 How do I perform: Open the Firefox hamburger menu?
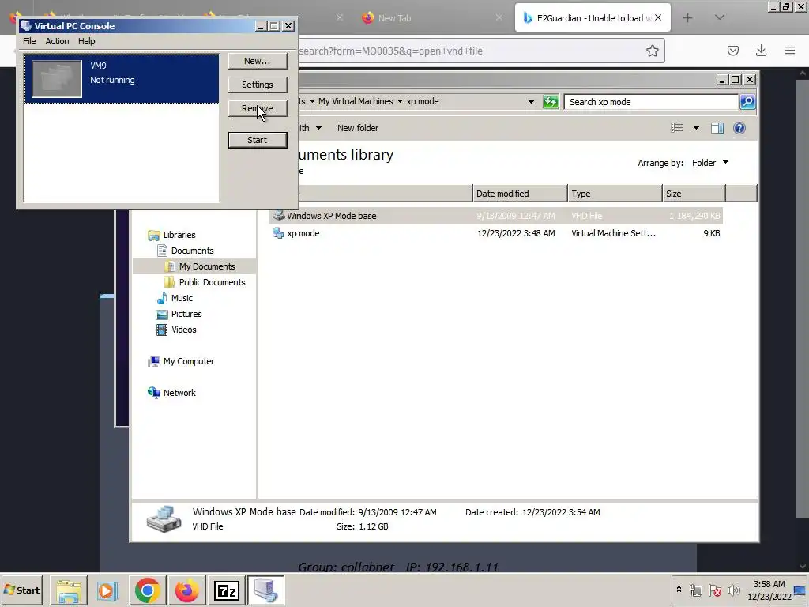(x=790, y=51)
